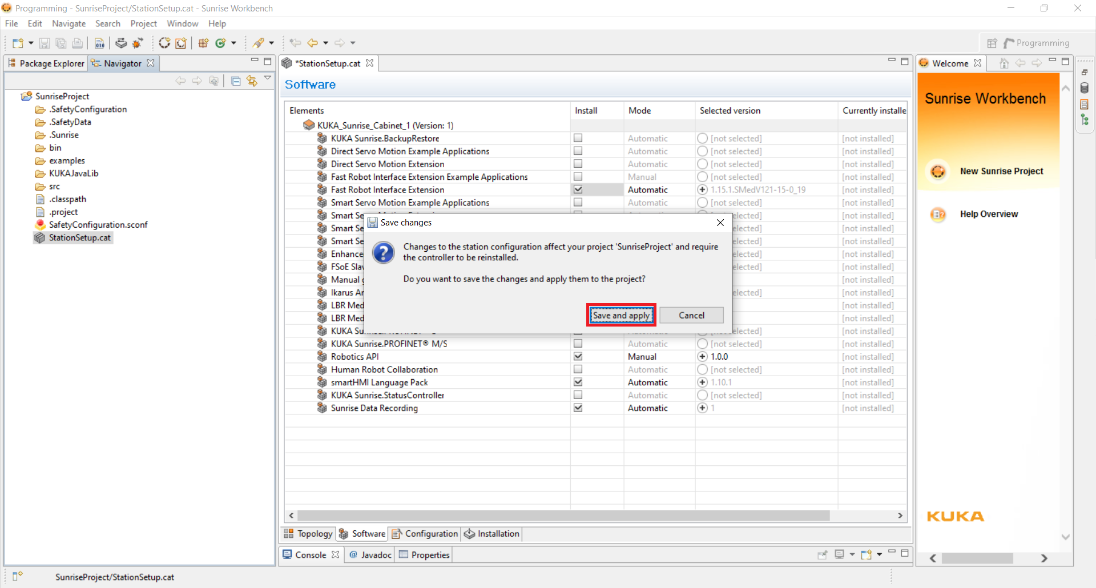Uncheck smartHMI Language Pack install checkbox
Image resolution: width=1096 pixels, height=588 pixels.
(x=578, y=382)
